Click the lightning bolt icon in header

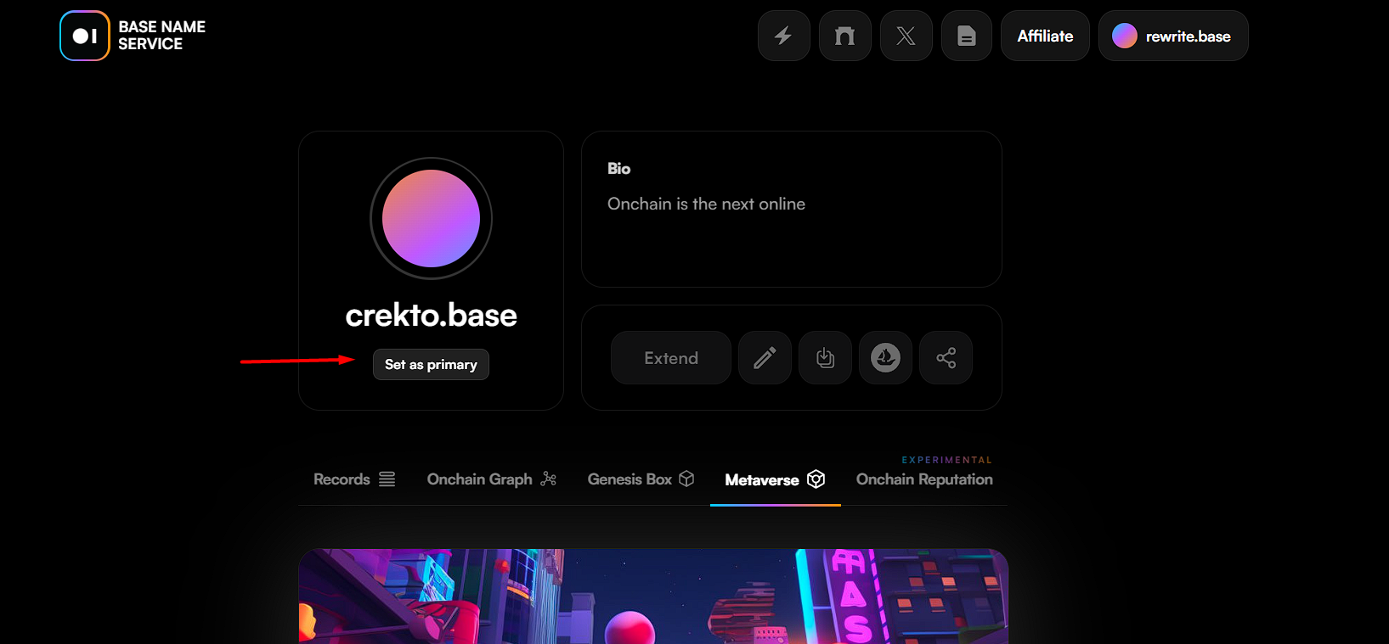(x=783, y=36)
